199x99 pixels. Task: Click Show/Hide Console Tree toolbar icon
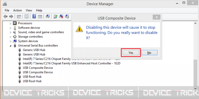click(19, 16)
